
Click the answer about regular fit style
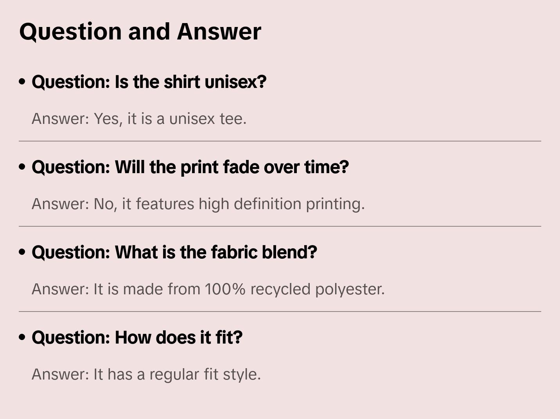point(146,374)
